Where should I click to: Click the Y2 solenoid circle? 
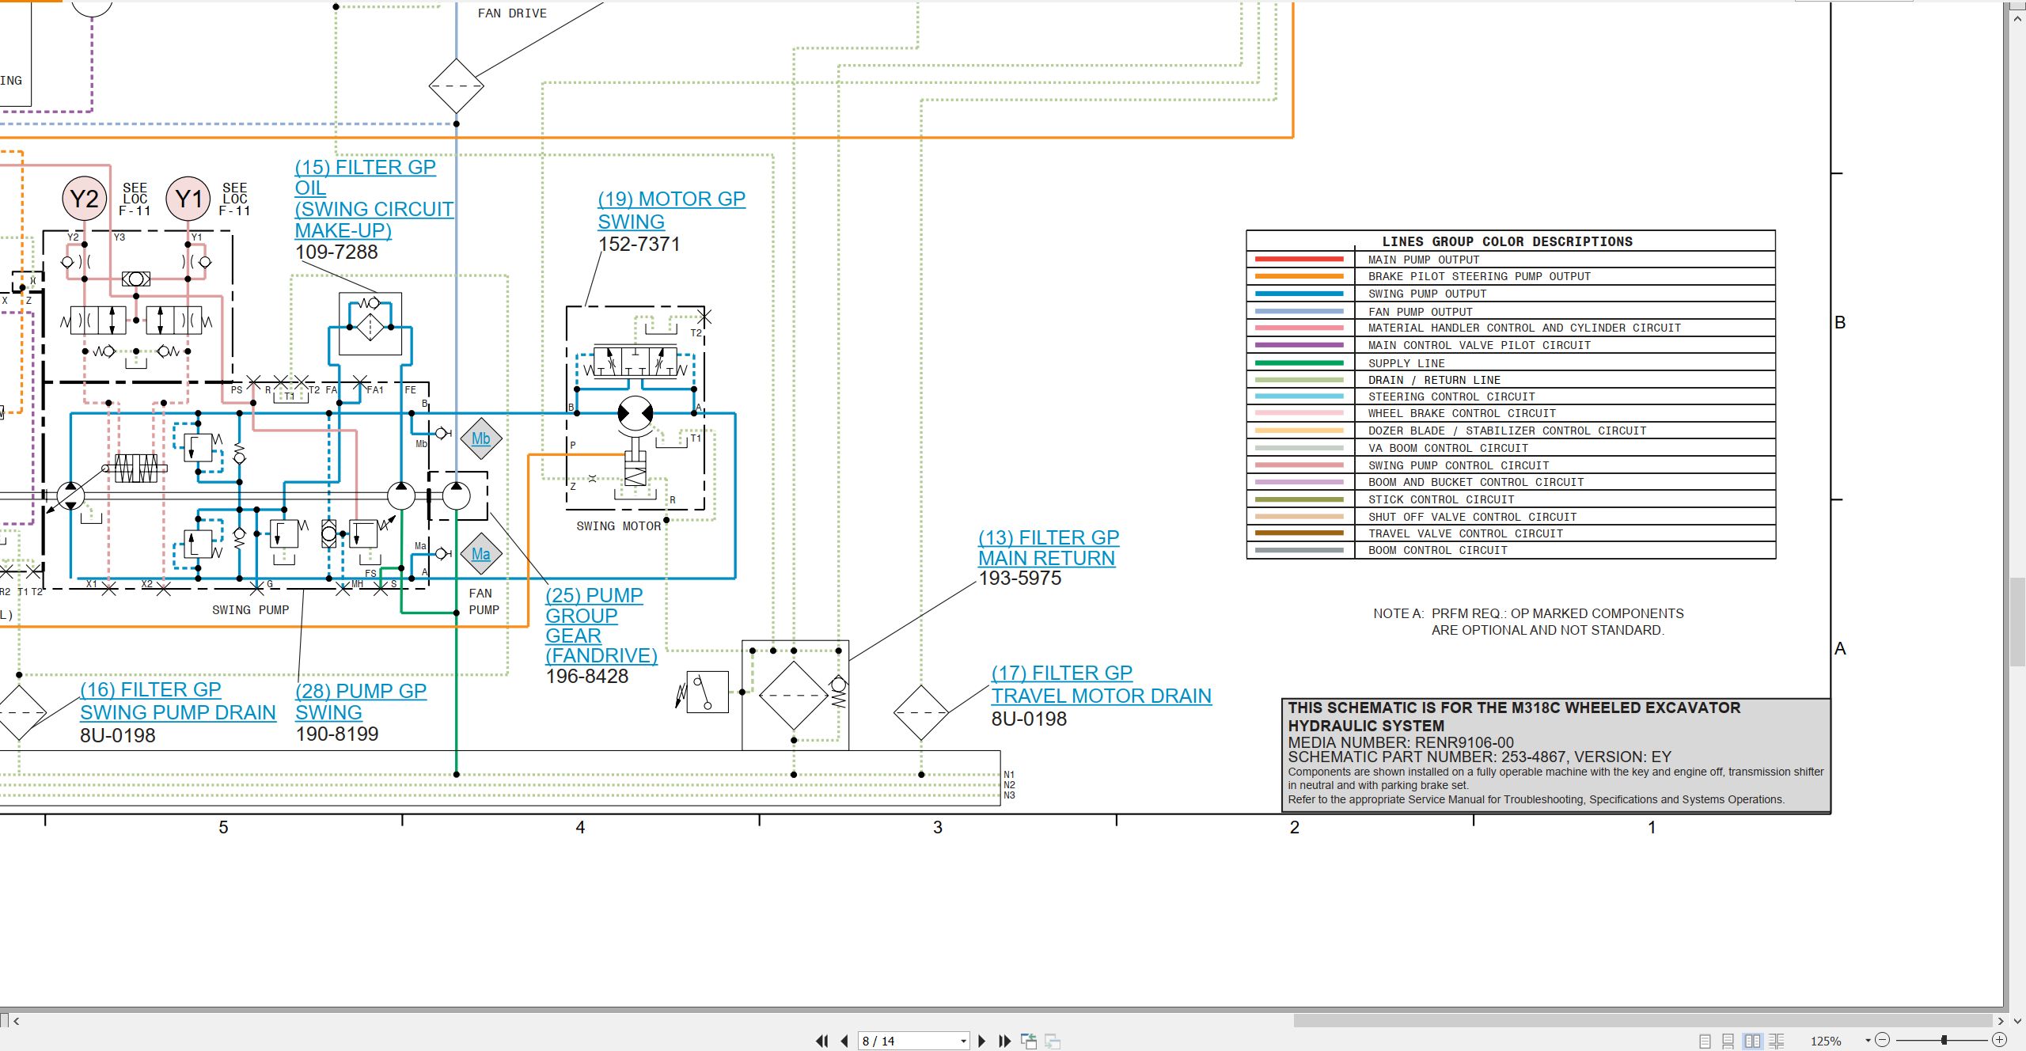pyautogui.click(x=85, y=198)
